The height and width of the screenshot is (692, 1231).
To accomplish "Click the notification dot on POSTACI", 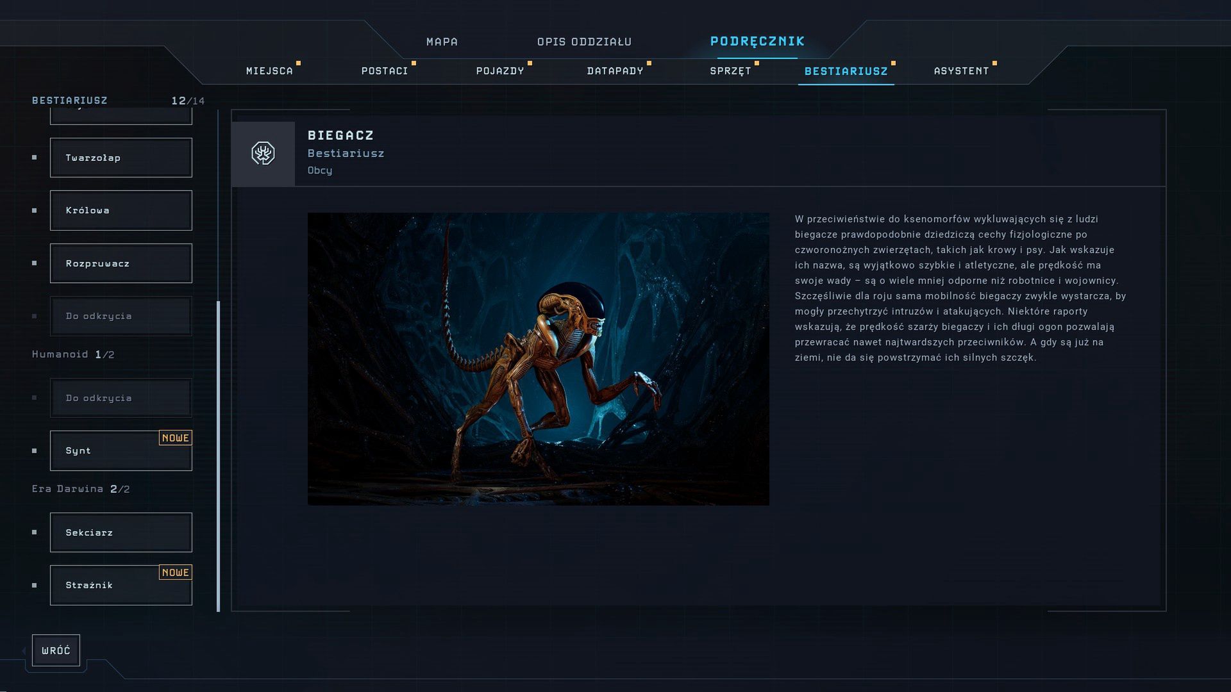I will click(x=414, y=63).
